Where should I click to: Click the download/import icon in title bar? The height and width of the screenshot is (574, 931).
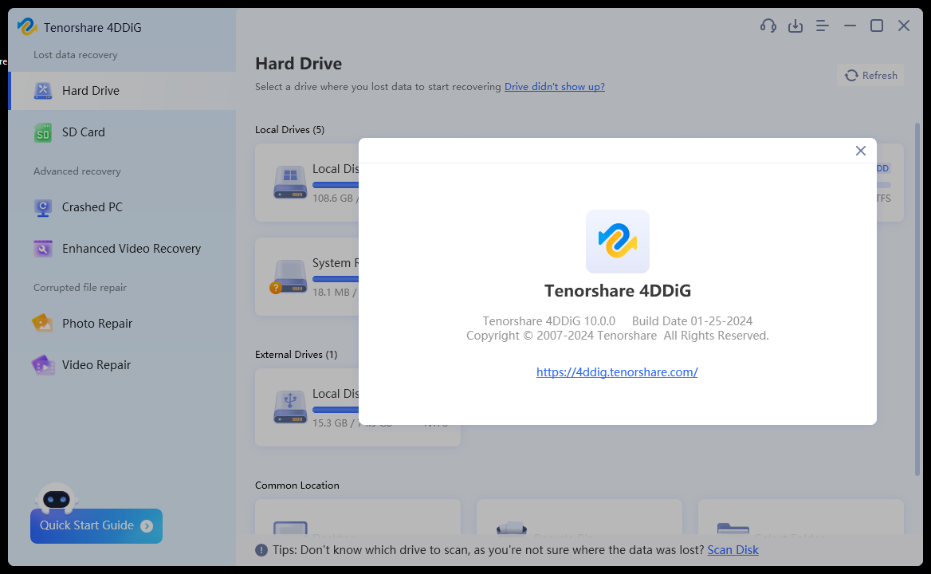pos(795,26)
